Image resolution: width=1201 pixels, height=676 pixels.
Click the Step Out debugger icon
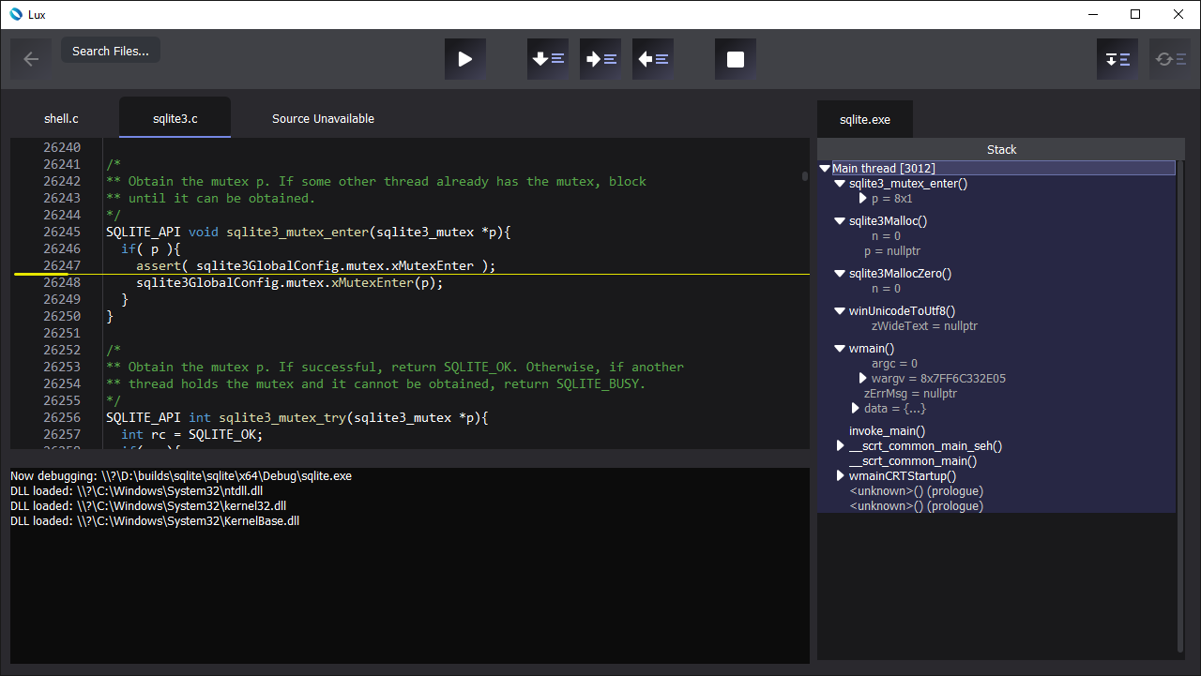coord(653,59)
